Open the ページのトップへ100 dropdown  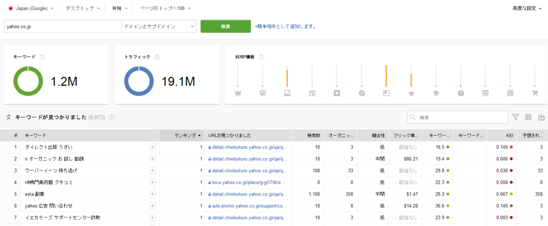point(165,9)
